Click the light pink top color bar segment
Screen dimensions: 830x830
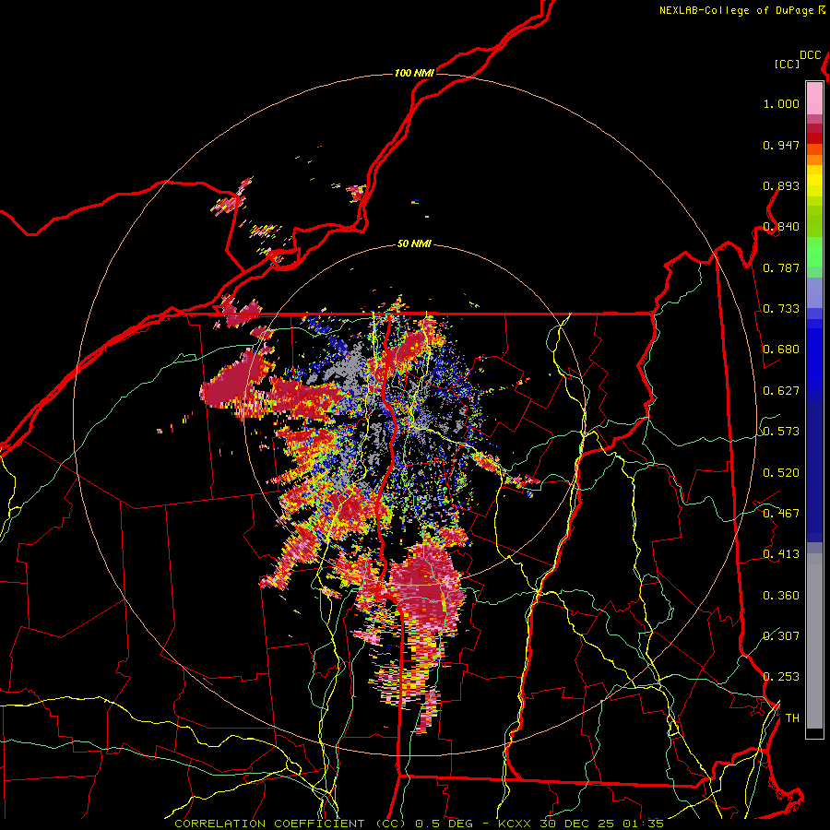(814, 98)
